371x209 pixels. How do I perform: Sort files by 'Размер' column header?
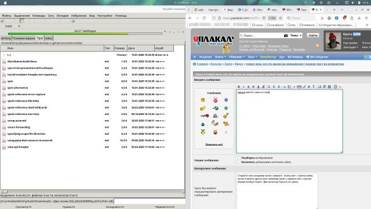click(120, 48)
